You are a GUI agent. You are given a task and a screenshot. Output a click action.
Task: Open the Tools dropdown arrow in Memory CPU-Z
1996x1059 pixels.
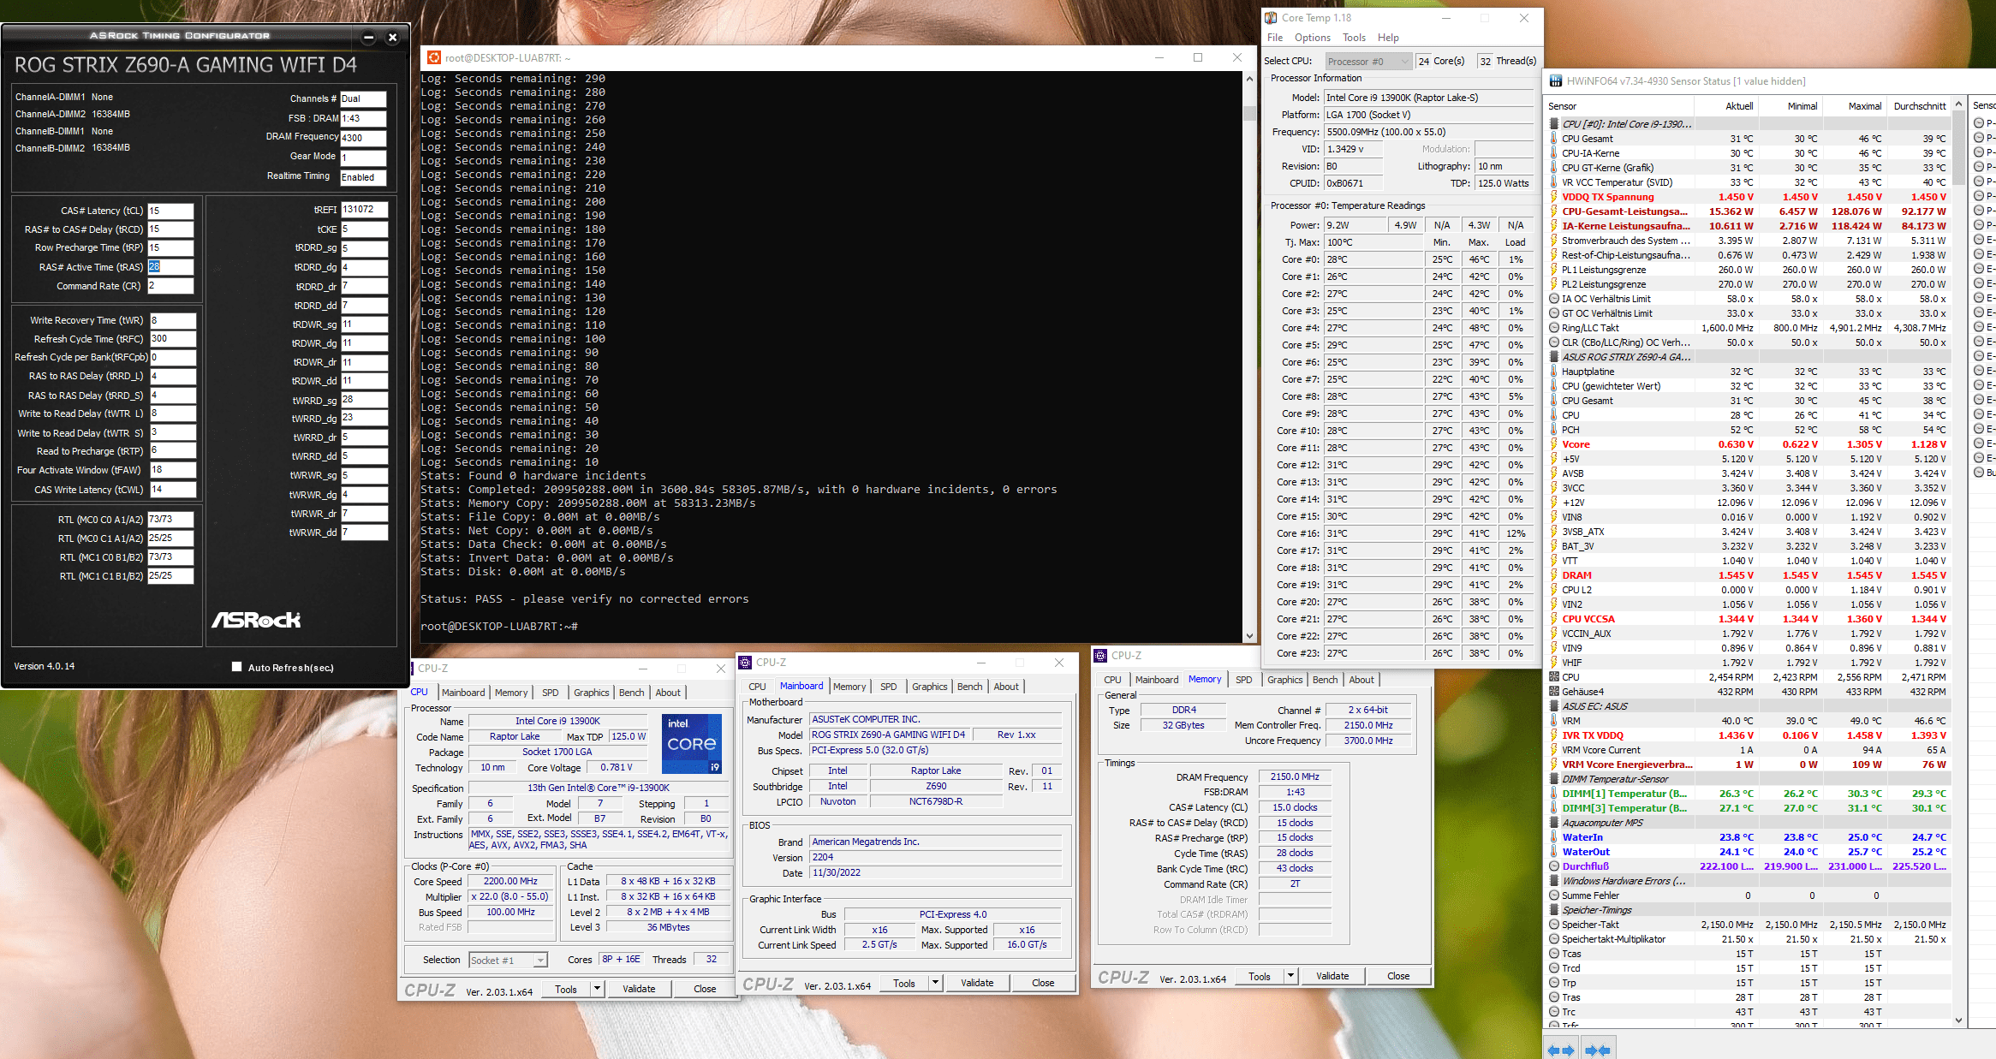[1290, 976]
